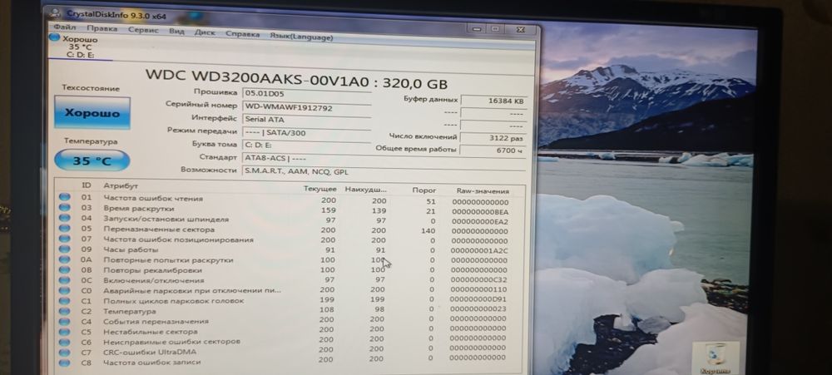
Task: Select the Повторные попытки раскрутки attribute text
Action: [168, 260]
